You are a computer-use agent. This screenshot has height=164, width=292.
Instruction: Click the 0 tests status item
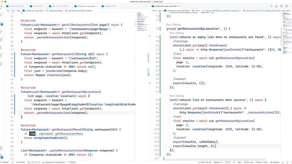21,162
